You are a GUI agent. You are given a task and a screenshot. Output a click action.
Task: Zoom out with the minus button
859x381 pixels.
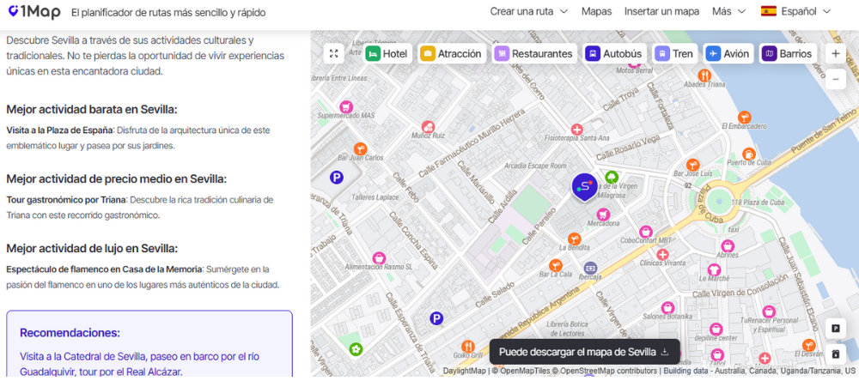(x=836, y=79)
